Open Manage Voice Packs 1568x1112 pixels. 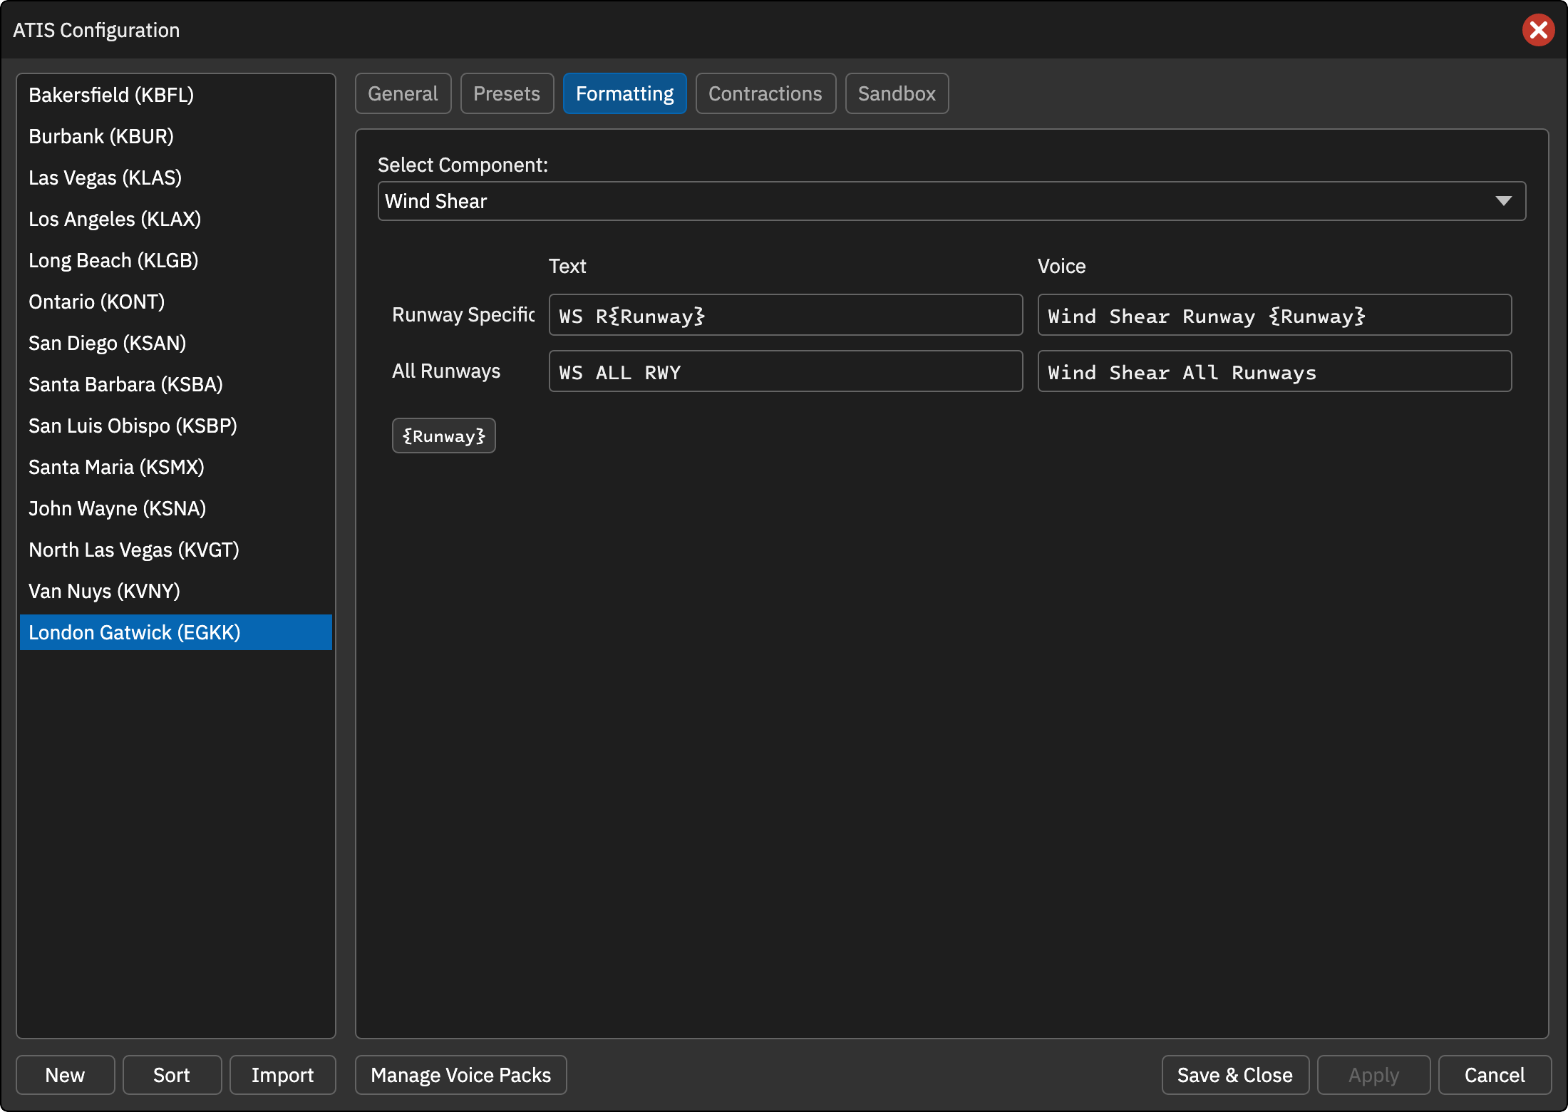coord(460,1075)
